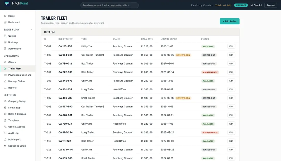281x161 pixels.
Task: Click the Sequence Setup icon
Action: pos(5,146)
